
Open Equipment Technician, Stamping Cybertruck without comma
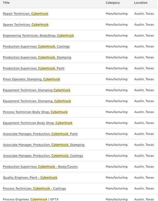tap(37, 90)
